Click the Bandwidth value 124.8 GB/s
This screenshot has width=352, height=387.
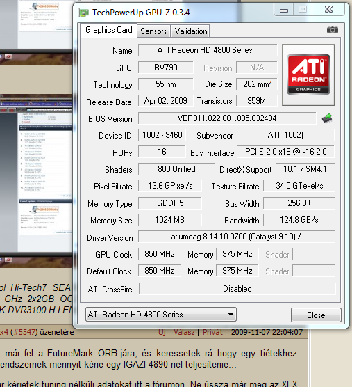click(299, 220)
